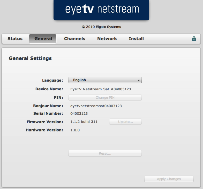
Task: Click the © 2010 Elgato Systems text
Action: point(101,27)
